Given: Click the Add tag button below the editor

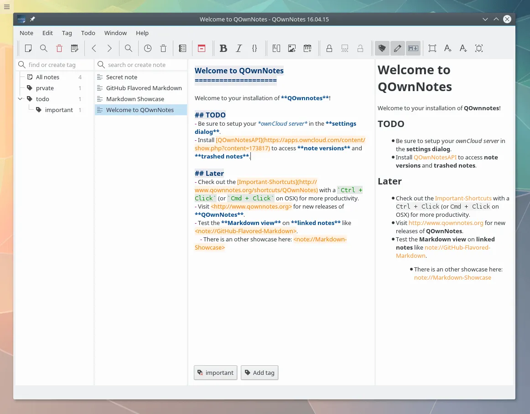Looking at the screenshot, I should [x=259, y=373].
